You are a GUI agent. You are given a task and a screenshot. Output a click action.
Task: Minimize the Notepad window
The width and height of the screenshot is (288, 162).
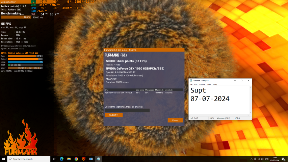(x=235, y=81)
